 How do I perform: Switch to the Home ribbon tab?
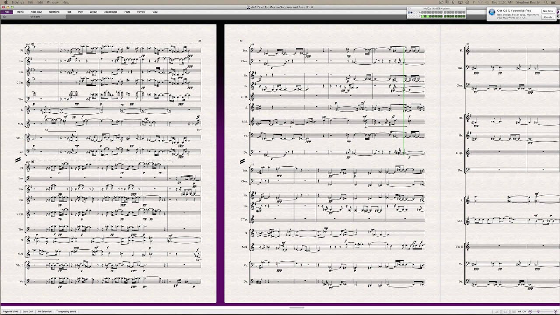pos(20,12)
